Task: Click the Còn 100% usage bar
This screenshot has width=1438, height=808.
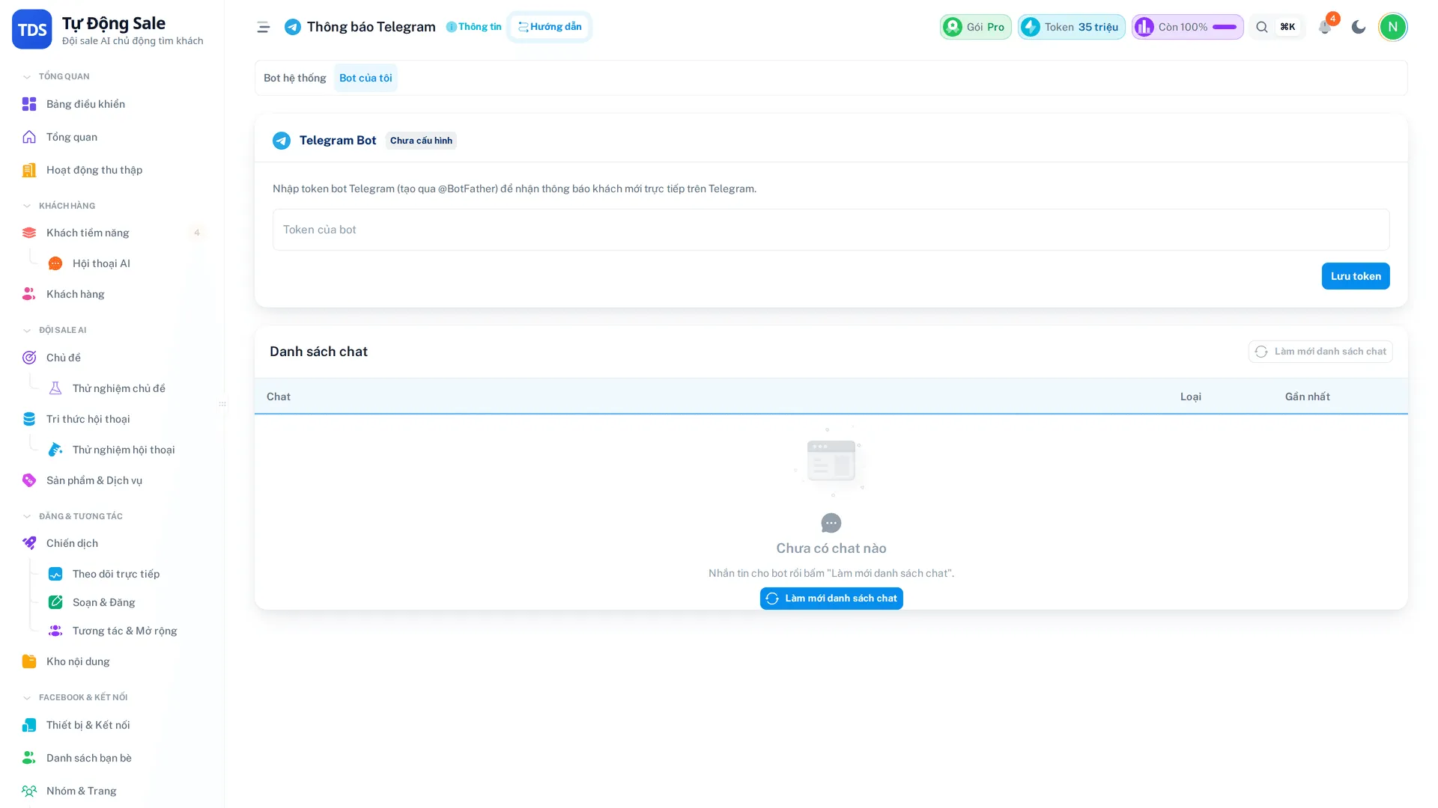Action: pyautogui.click(x=1188, y=27)
